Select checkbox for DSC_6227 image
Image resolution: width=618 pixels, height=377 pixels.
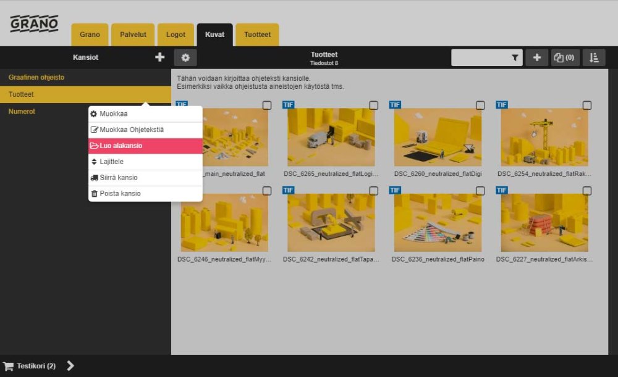(587, 191)
